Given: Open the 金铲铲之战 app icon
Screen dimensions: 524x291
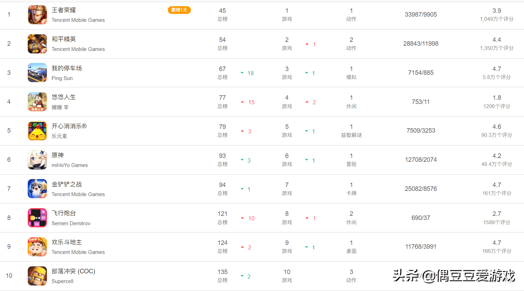Looking at the screenshot, I should [37, 189].
